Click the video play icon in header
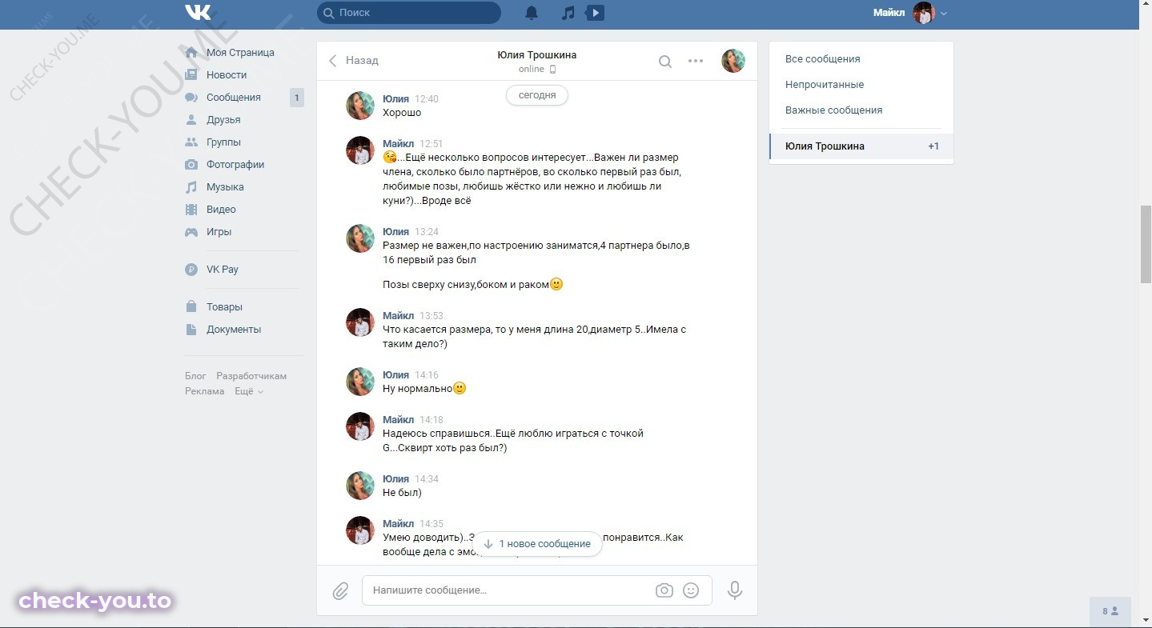The width and height of the screenshot is (1152, 628). click(x=595, y=13)
